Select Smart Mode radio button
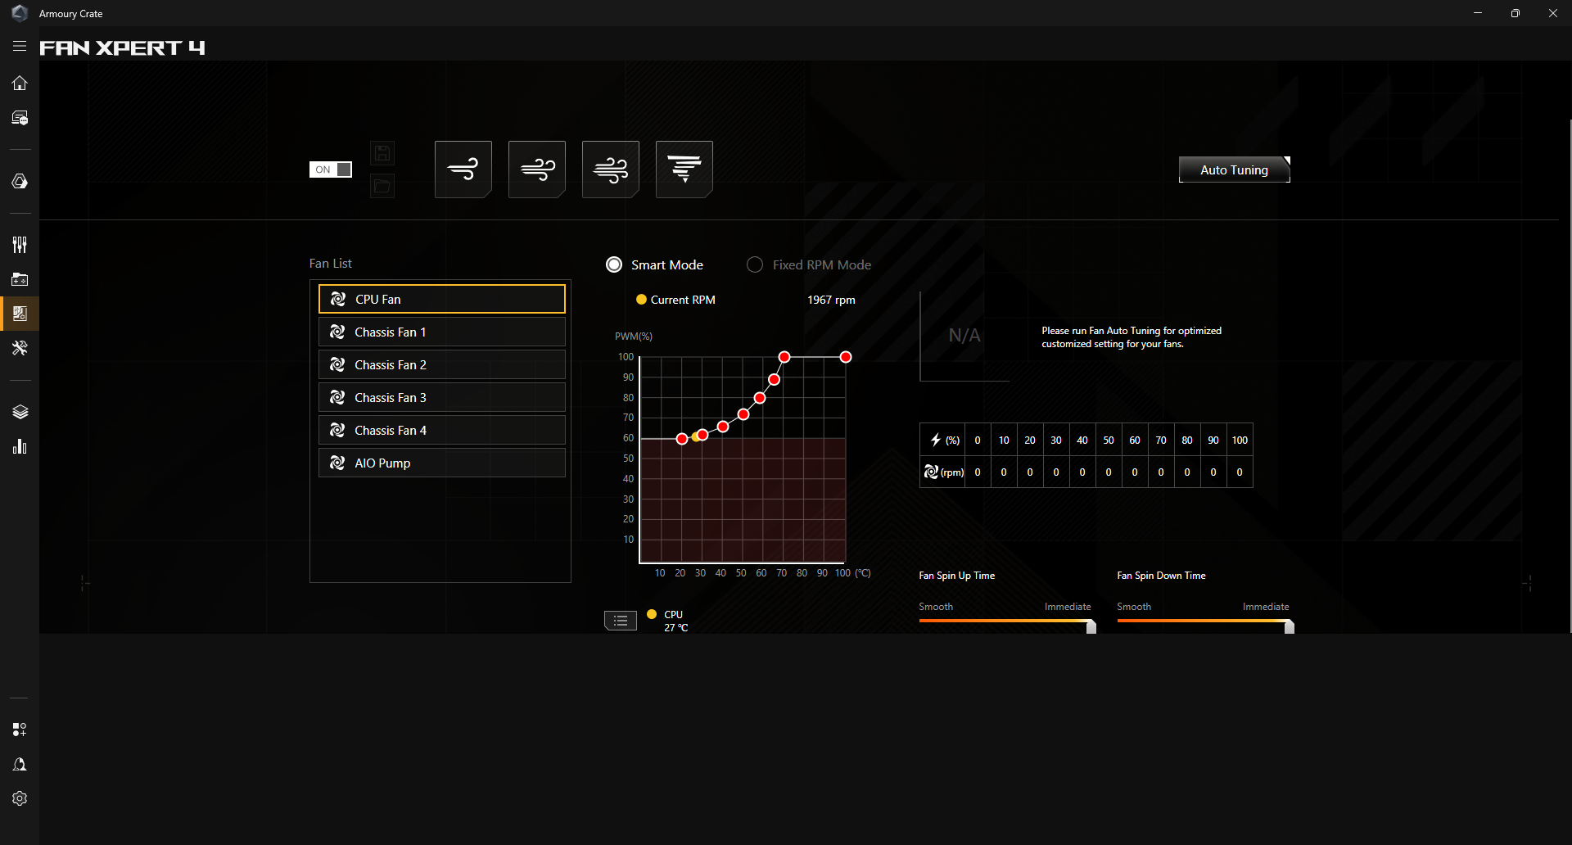Viewport: 1572px width, 845px height. pos(614,264)
